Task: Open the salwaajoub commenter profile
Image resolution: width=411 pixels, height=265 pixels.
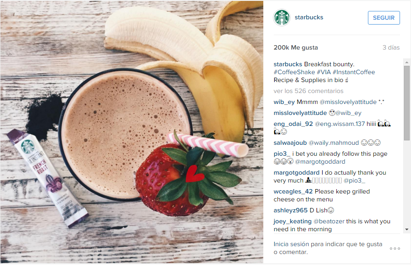Action: click(x=290, y=143)
